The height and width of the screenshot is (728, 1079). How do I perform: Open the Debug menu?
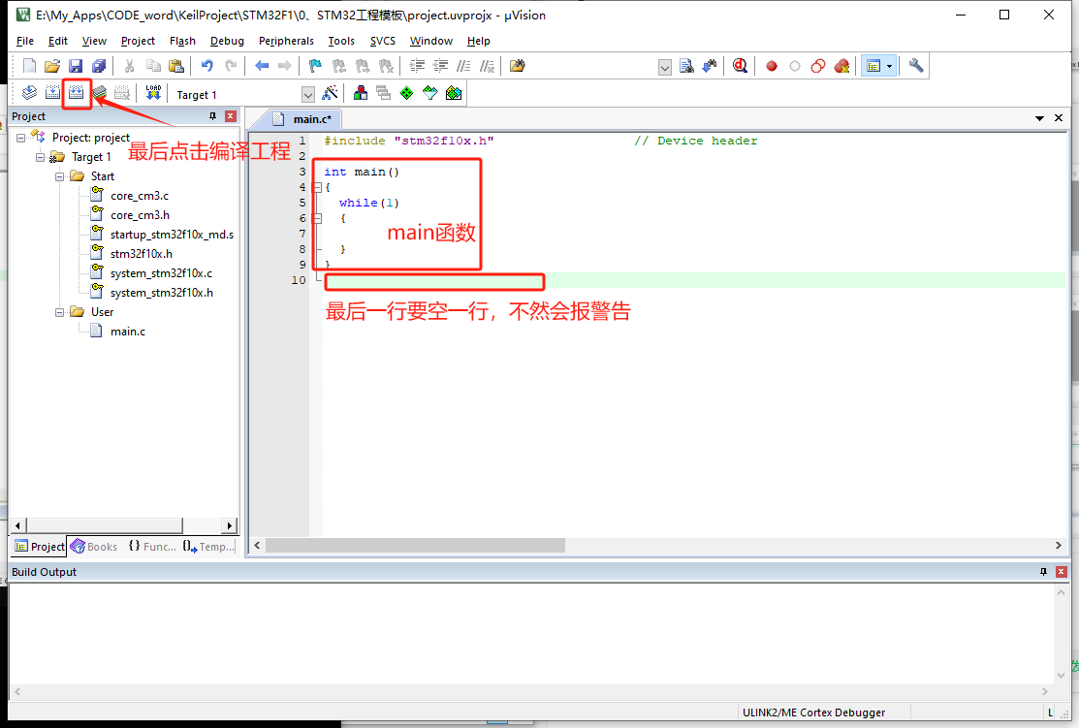[x=227, y=42]
